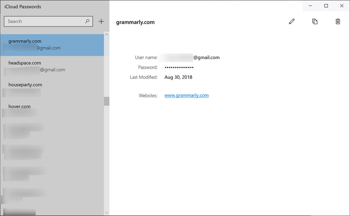
Task: Click the pencil Edit icon
Action: click(x=292, y=21)
